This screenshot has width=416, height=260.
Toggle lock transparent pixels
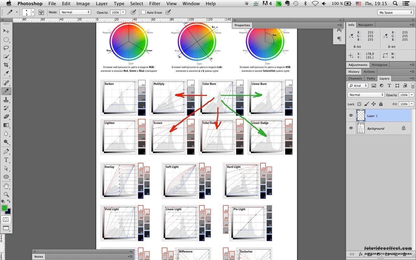(359, 104)
